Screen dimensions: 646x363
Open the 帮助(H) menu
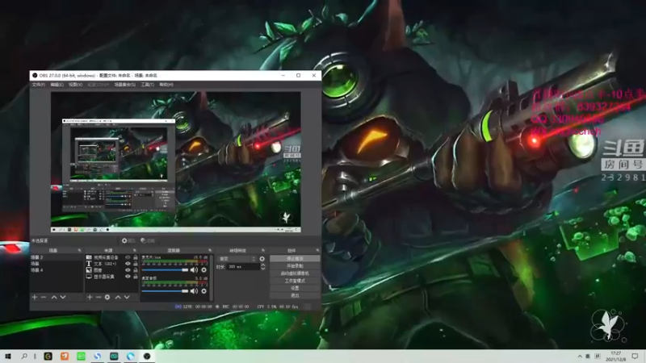click(166, 85)
